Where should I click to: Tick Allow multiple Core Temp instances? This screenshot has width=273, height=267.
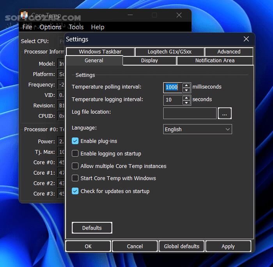[75, 166]
